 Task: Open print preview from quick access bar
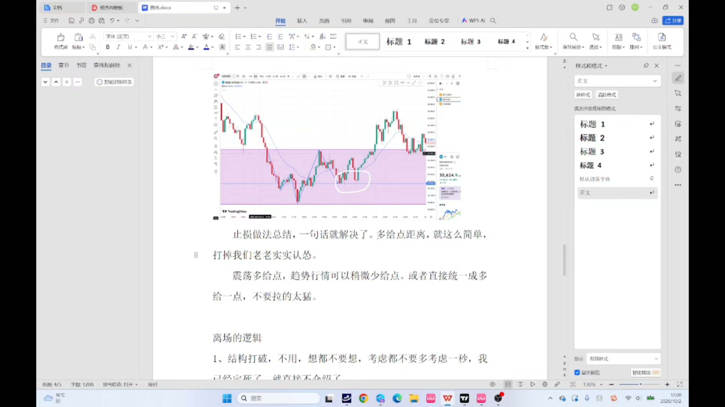(101, 20)
